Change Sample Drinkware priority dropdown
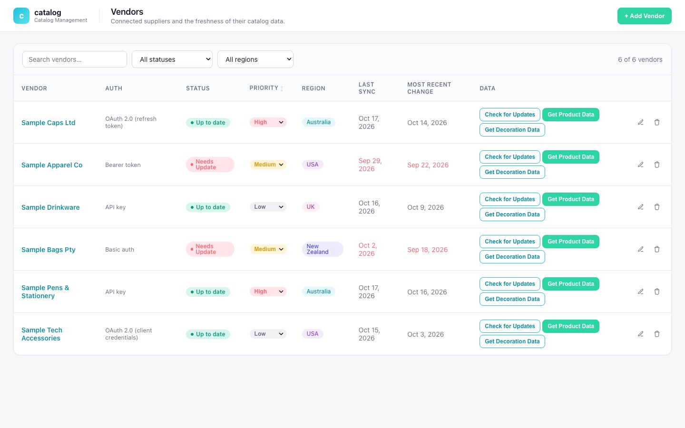Viewport: 685px width, 428px height. pos(268,207)
